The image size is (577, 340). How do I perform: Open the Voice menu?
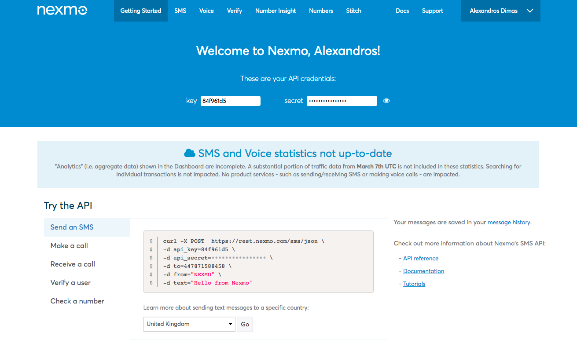click(206, 11)
